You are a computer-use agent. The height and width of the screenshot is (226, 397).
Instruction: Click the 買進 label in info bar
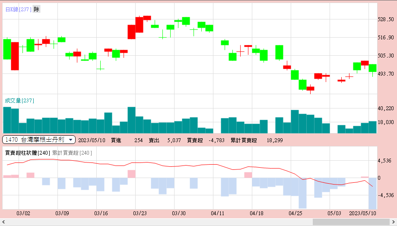116,140
